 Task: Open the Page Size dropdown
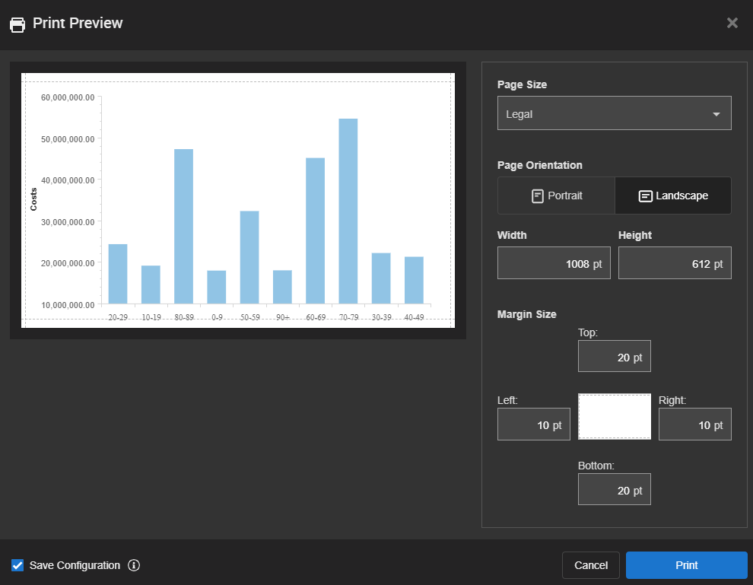614,113
